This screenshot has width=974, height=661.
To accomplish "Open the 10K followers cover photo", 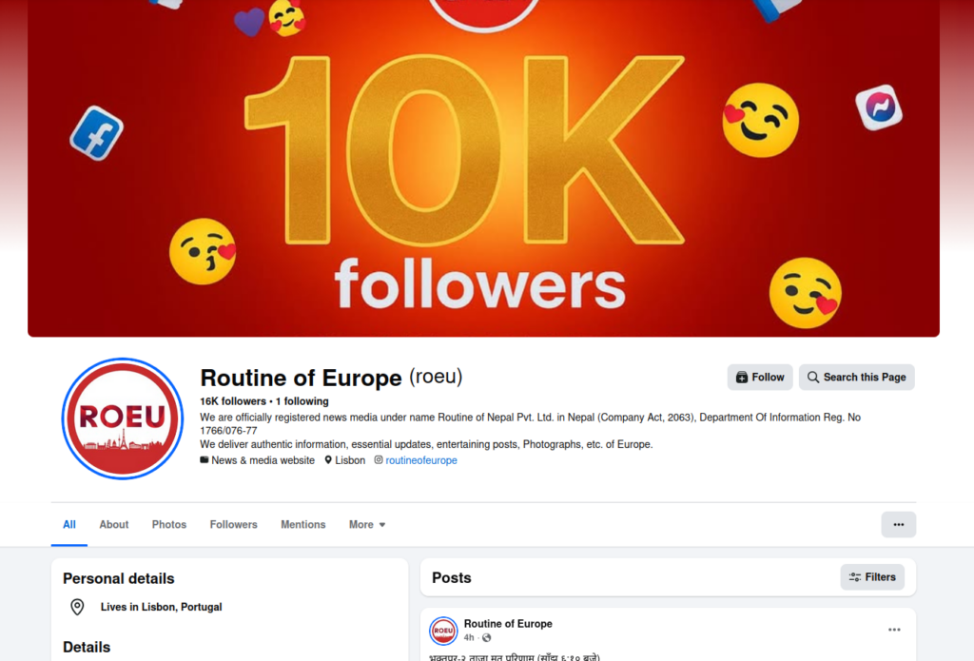I will 483,171.
